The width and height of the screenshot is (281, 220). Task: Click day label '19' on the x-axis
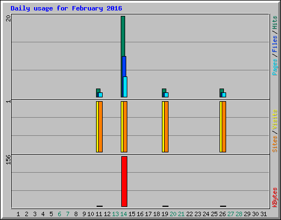click(x=165, y=214)
